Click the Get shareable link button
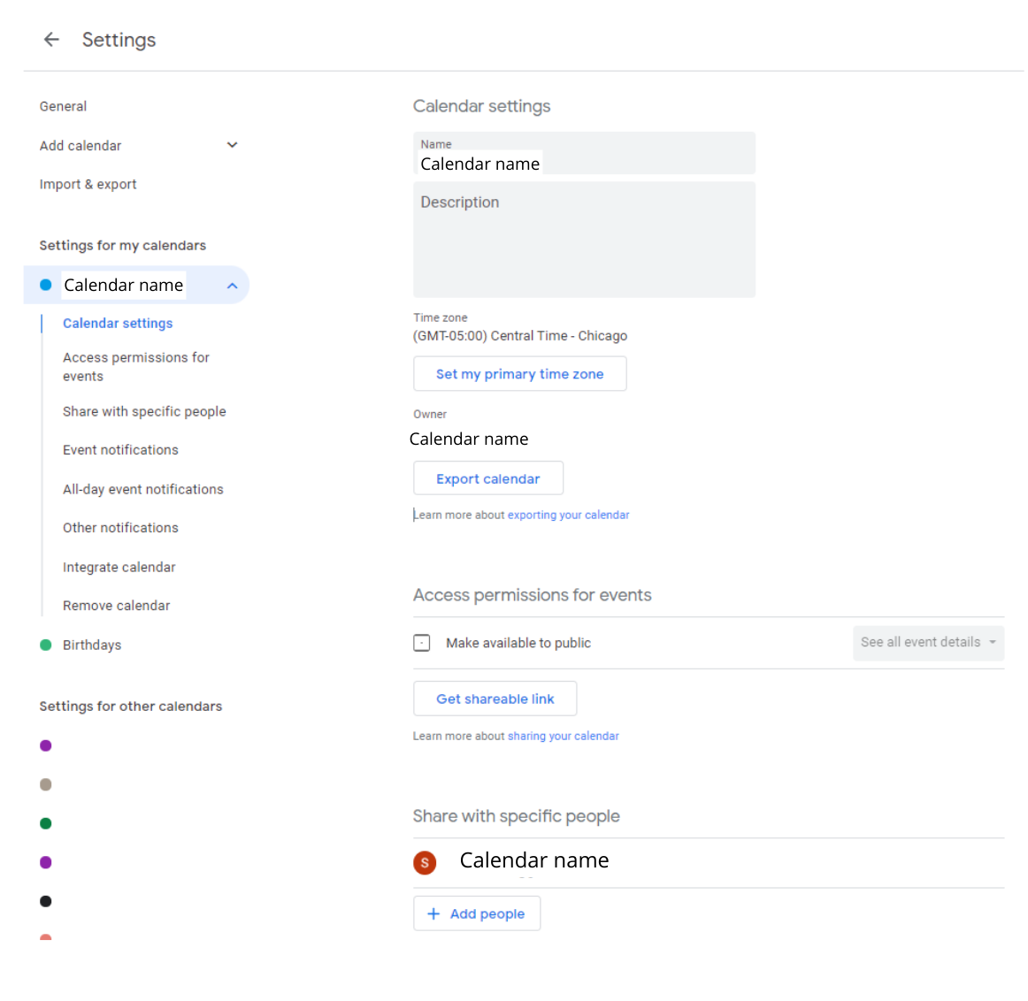 (495, 699)
